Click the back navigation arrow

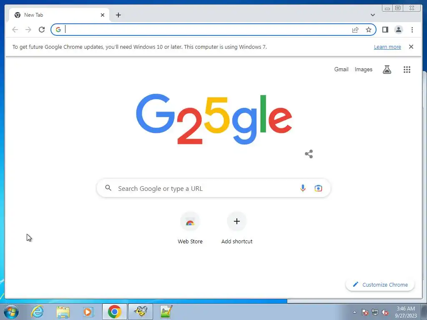15,30
